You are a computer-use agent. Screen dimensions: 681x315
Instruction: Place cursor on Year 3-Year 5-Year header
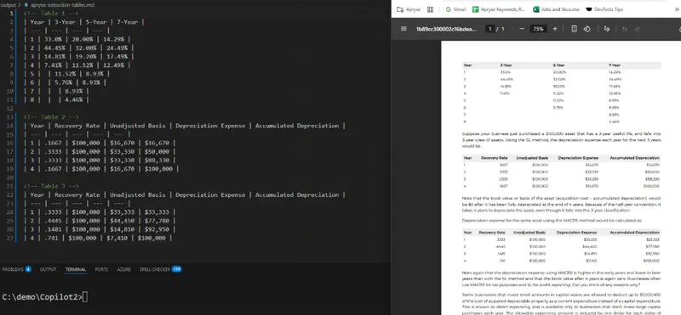(83, 22)
